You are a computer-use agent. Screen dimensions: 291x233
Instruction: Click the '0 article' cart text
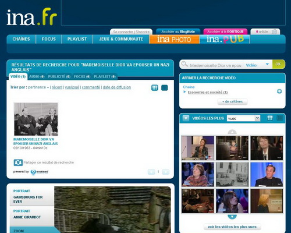(x=262, y=31)
